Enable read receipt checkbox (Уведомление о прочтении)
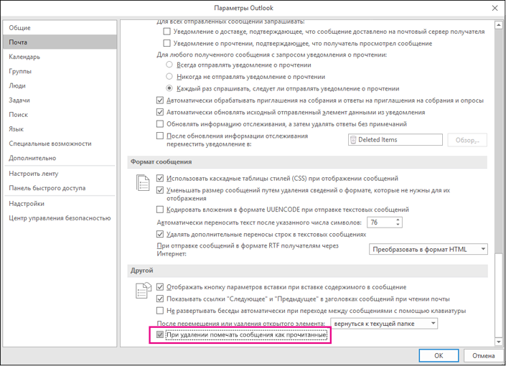 point(167,43)
